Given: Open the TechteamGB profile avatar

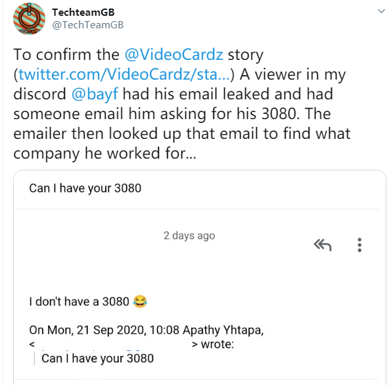Looking at the screenshot, I should tap(29, 18).
